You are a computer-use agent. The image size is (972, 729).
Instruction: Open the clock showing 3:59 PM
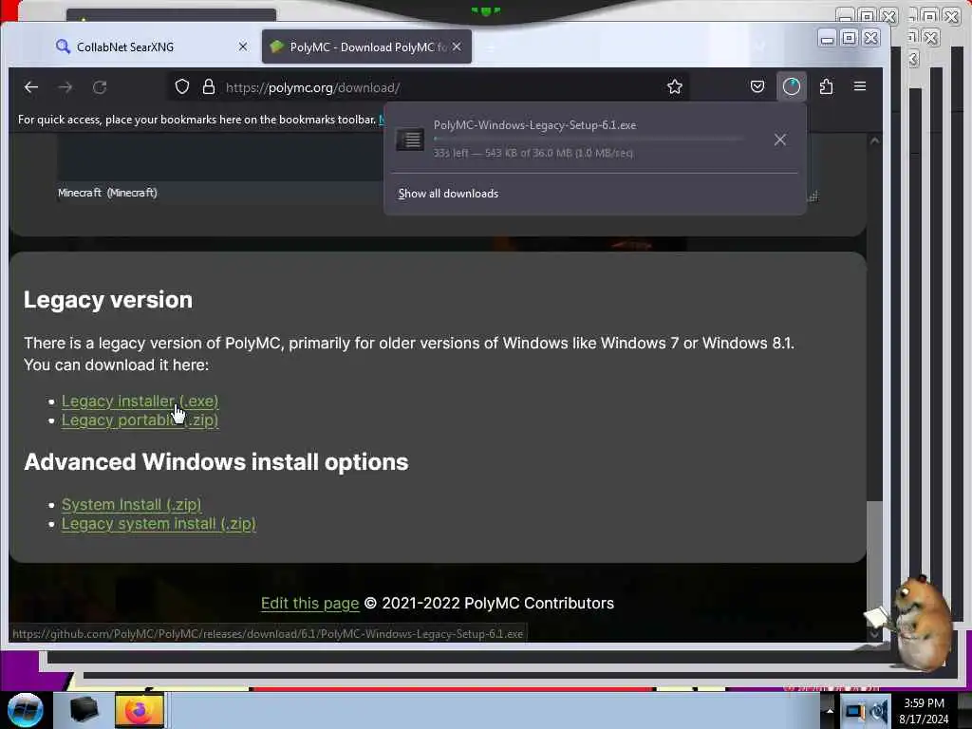924,710
